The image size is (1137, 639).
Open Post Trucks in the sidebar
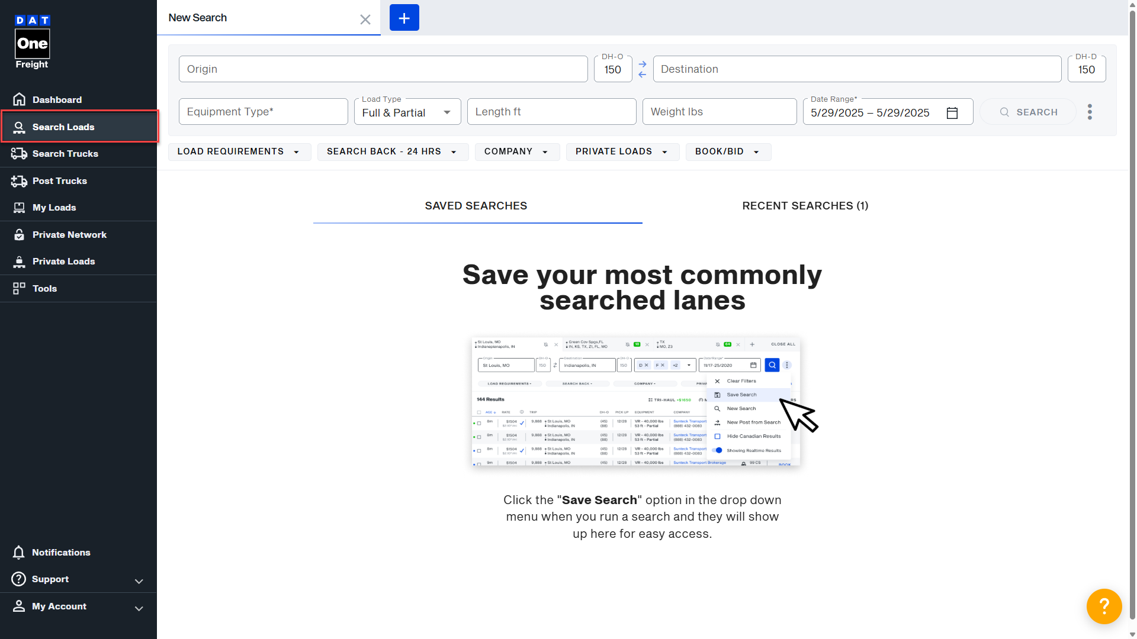[60, 180]
